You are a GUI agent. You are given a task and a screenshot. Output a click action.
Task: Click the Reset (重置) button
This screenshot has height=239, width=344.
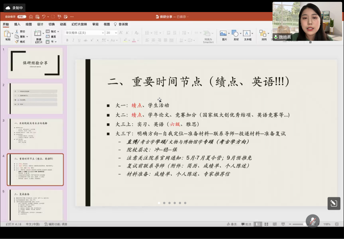(x=52, y=37)
